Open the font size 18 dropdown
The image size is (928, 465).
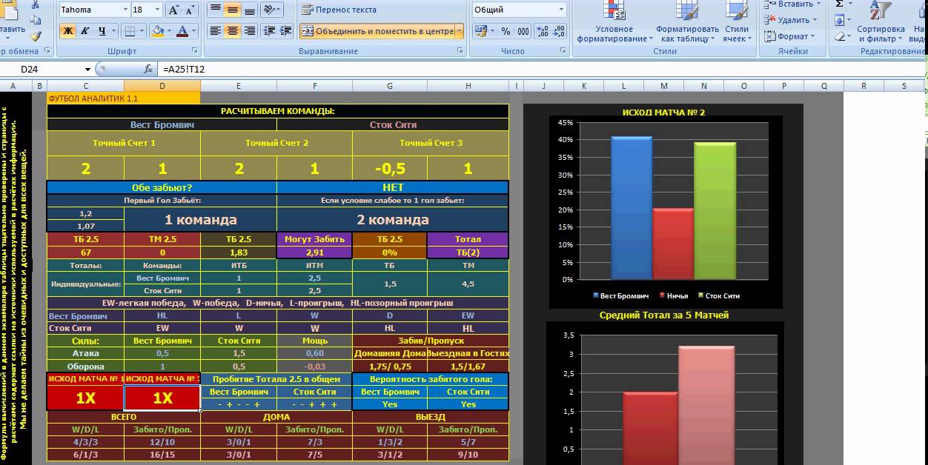point(157,10)
